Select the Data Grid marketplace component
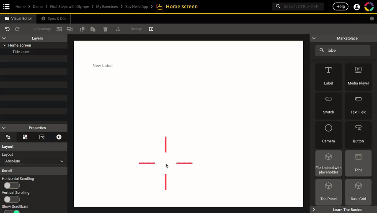 (358, 191)
